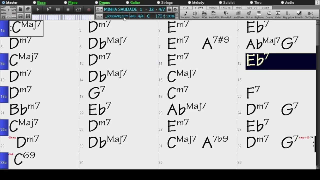Click the red Record button
Screen dimensions: 320x180
click(x=88, y=9)
